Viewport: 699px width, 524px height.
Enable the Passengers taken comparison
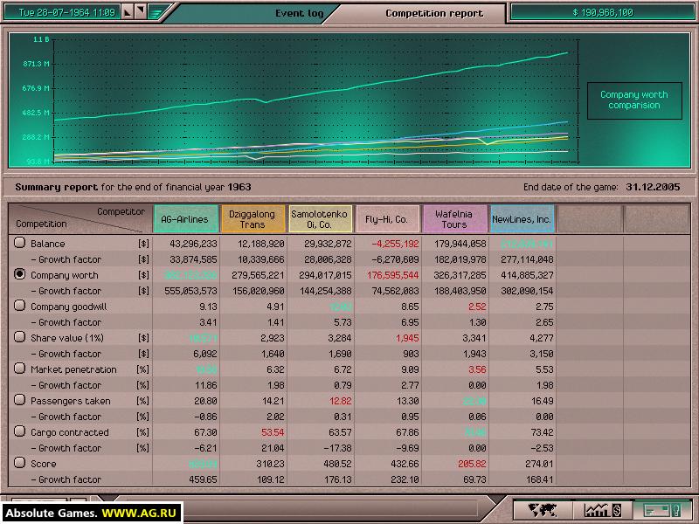tap(19, 401)
